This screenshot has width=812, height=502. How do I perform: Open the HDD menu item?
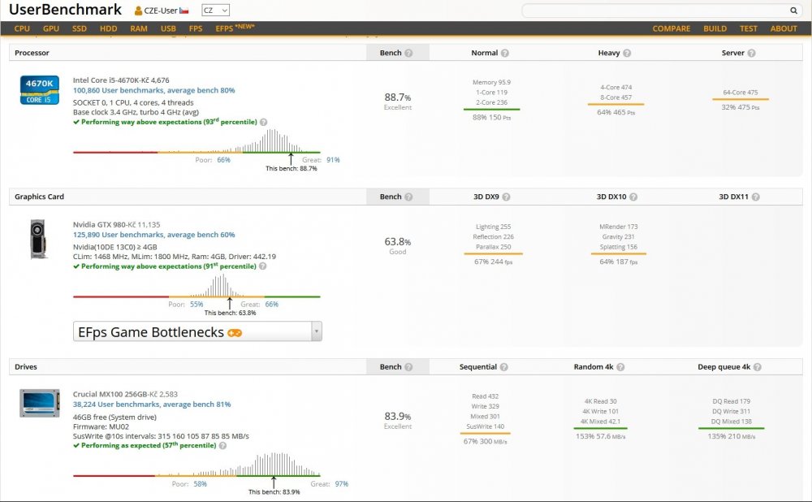point(108,28)
